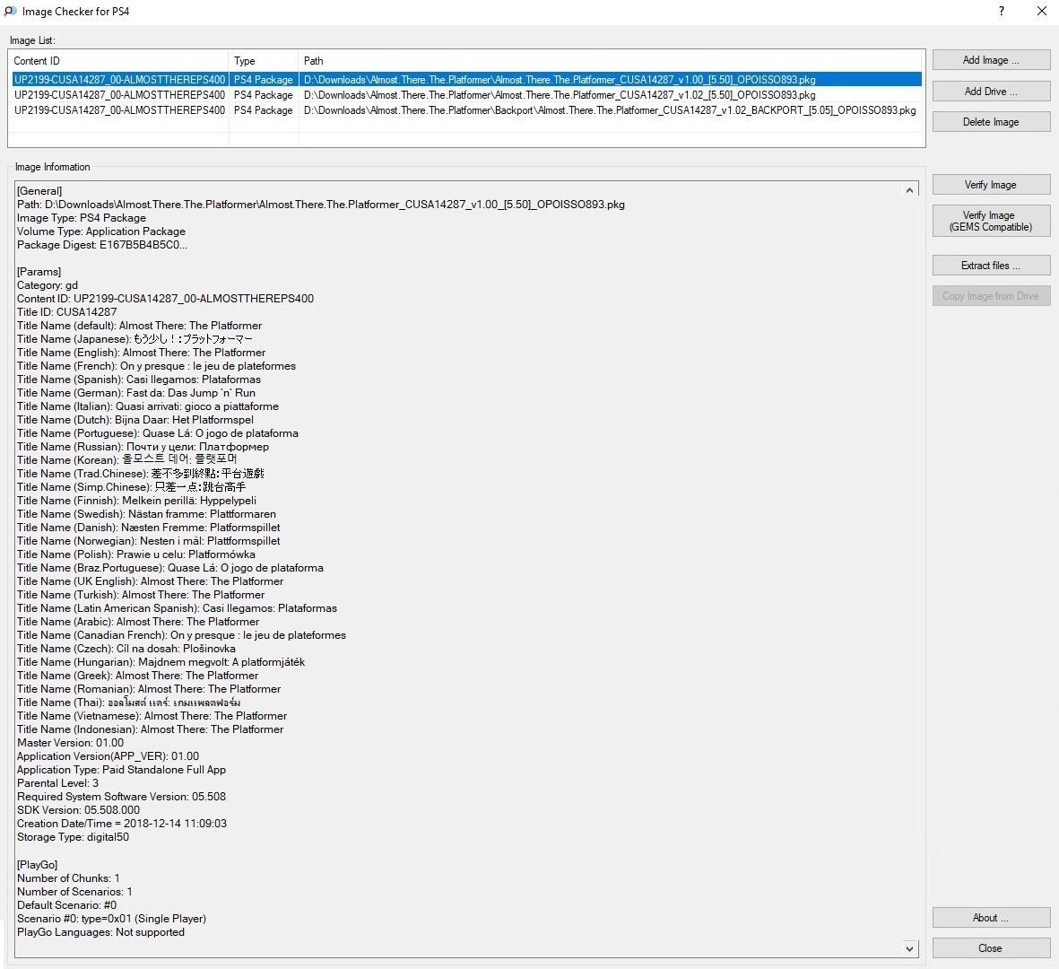Click Required System Software Version line
This screenshot has height=969, width=1059.
pos(122,798)
